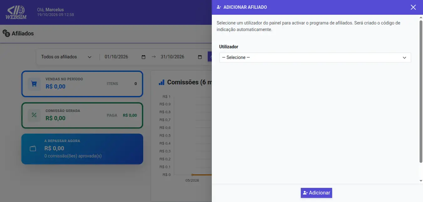Image resolution: width=423 pixels, height=202 pixels.
Task: Click the shopping cart icon in Vendas card
Action: (x=34, y=84)
